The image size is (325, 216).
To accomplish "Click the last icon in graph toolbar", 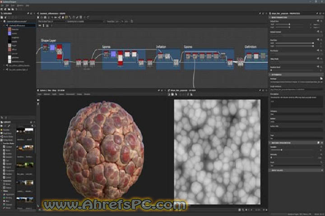I will (88, 18).
